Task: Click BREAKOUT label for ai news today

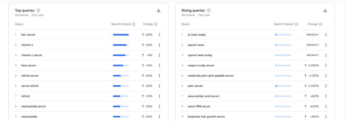Action: [x=313, y=35]
